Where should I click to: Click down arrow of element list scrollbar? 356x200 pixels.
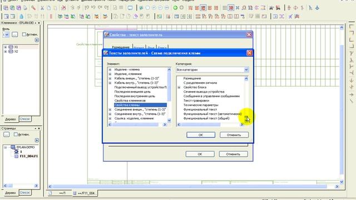click(x=169, y=121)
